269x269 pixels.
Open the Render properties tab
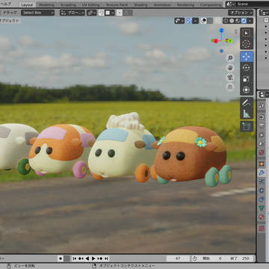pos(262,117)
